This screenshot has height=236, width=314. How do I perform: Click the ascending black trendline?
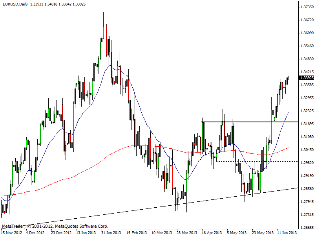click(118, 214)
